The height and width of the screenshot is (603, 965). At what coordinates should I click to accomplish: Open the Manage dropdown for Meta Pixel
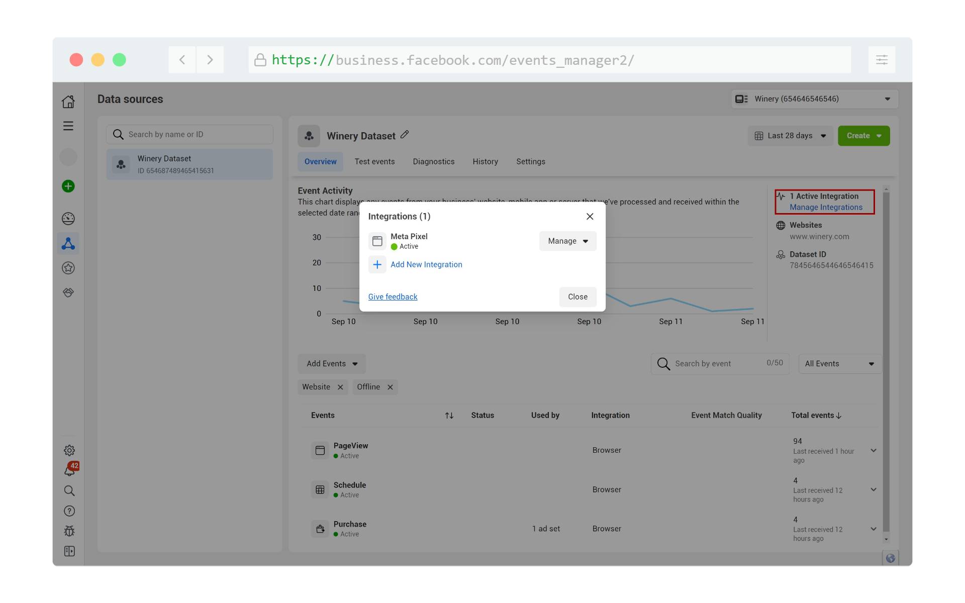[568, 241]
